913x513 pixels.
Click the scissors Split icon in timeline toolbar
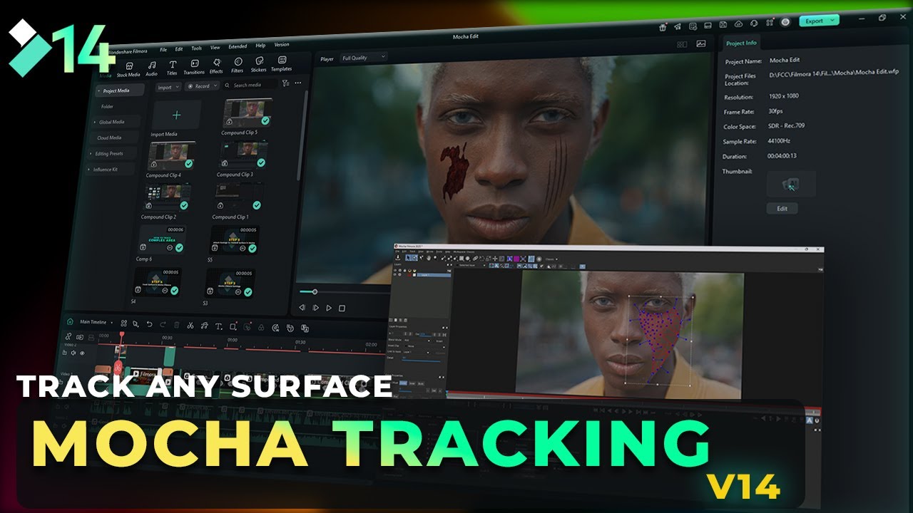pyautogui.click(x=190, y=326)
